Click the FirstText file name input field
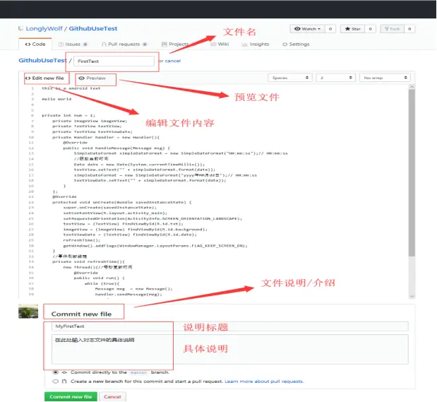 tap(114, 61)
